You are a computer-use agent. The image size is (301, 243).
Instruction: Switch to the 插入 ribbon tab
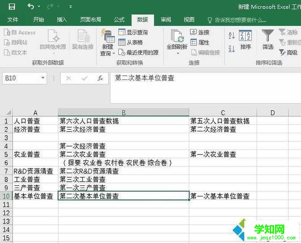[x=62, y=20]
